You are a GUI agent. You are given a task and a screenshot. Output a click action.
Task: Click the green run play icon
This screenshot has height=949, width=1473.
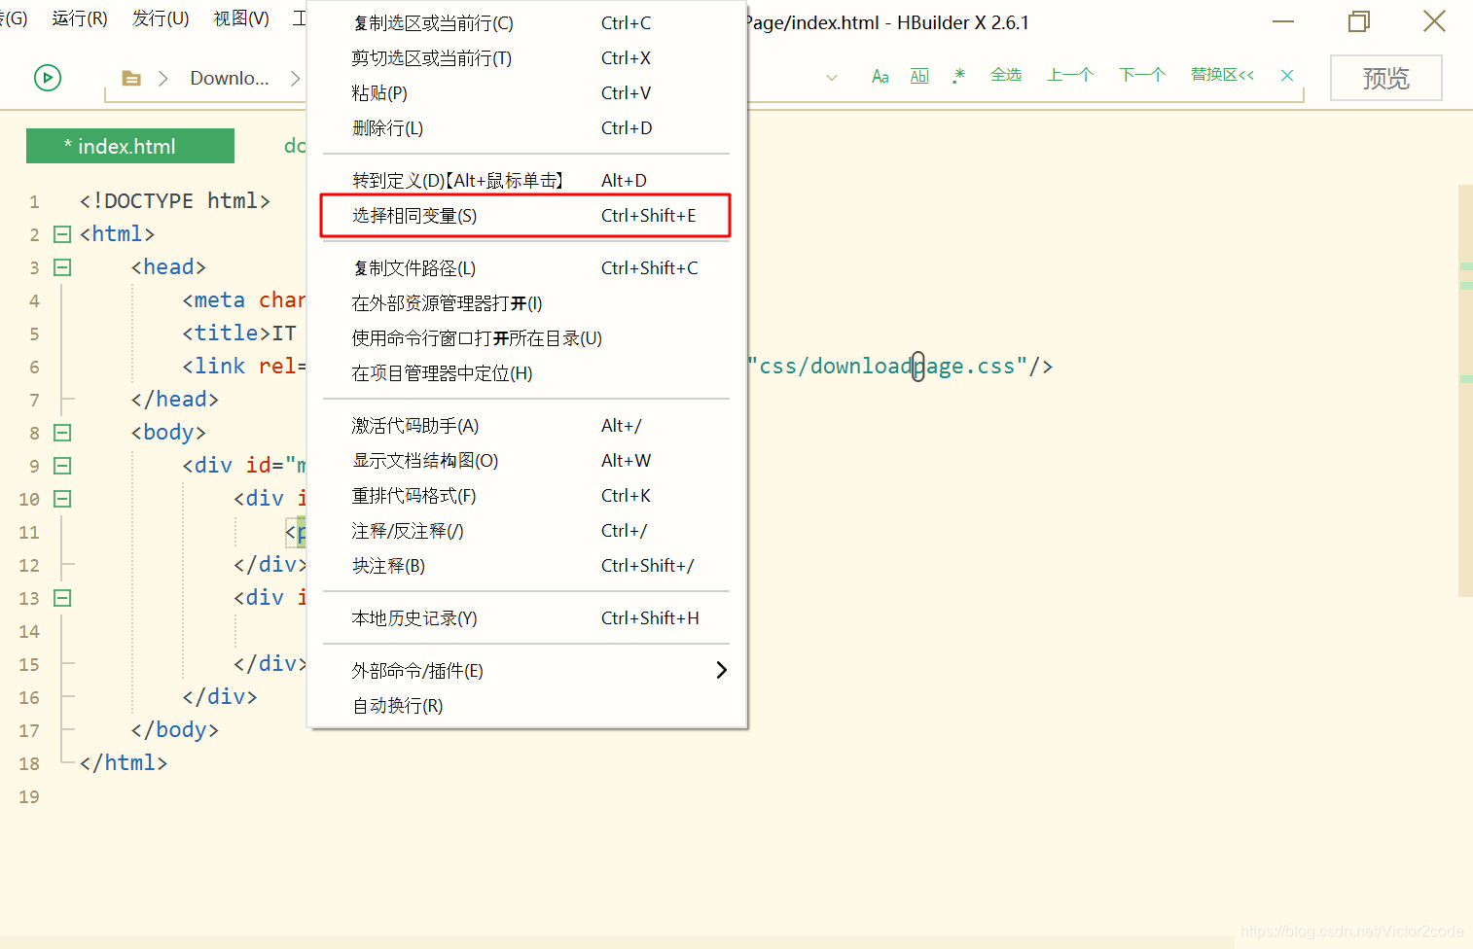(48, 78)
